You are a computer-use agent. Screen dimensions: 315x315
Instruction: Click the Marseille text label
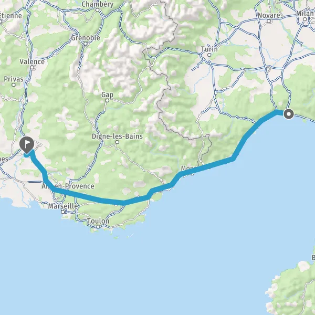63,206
